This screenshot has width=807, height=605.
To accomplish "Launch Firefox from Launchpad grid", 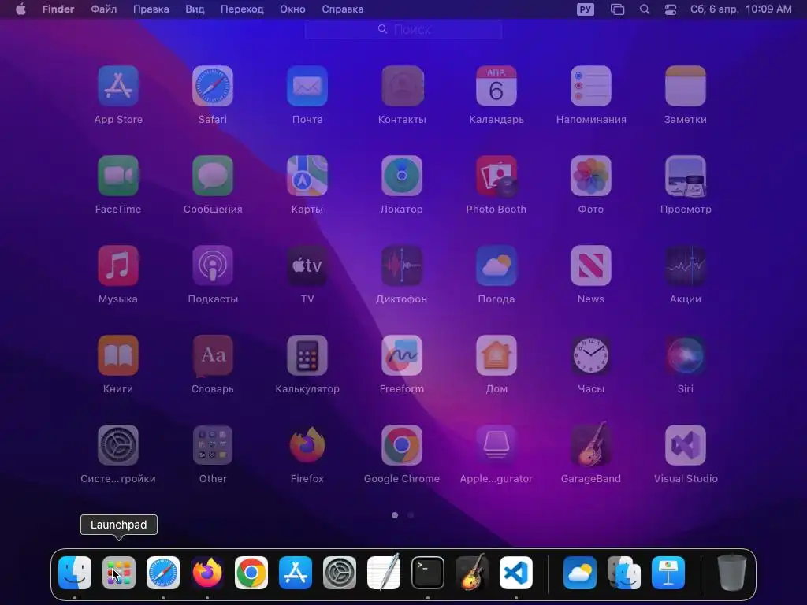I will (307, 445).
